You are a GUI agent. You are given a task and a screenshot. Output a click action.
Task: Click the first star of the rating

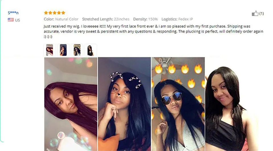coord(46,13)
